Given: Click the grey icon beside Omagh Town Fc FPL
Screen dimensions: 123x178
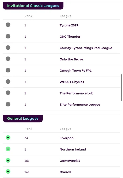Looking at the screenshot, I should [x=8, y=70].
